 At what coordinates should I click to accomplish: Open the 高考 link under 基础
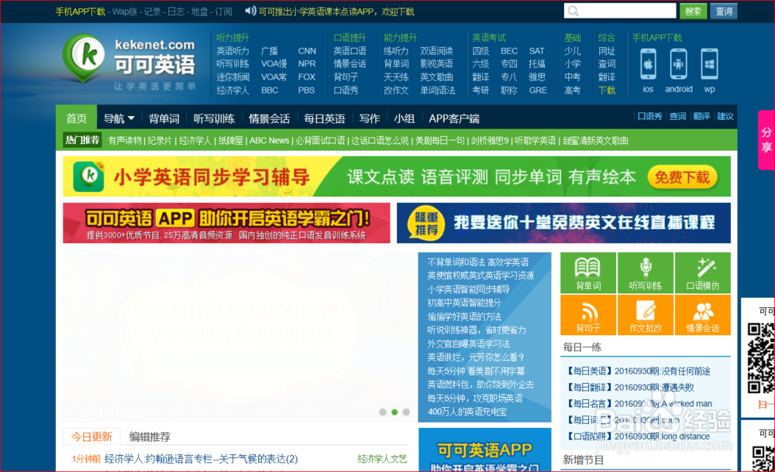click(x=573, y=91)
